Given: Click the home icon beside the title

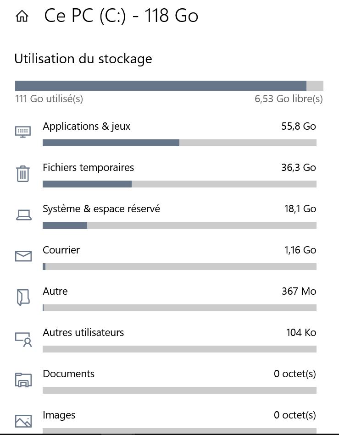Looking at the screenshot, I should coord(22,17).
